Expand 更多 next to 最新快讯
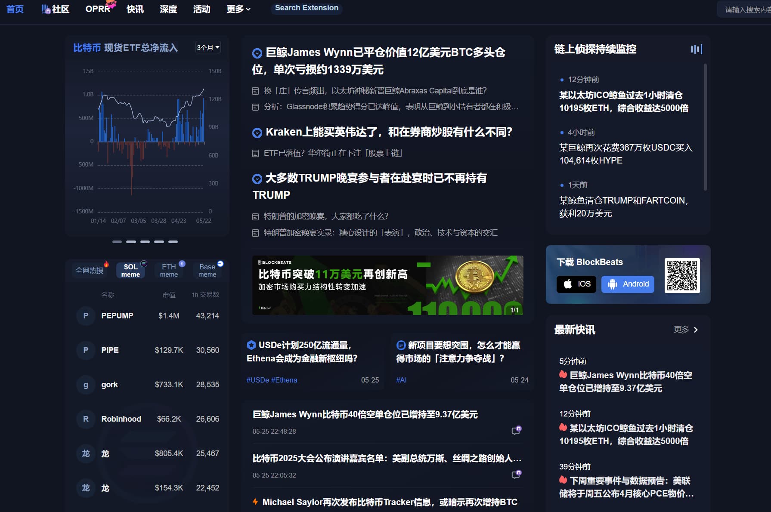 point(685,330)
